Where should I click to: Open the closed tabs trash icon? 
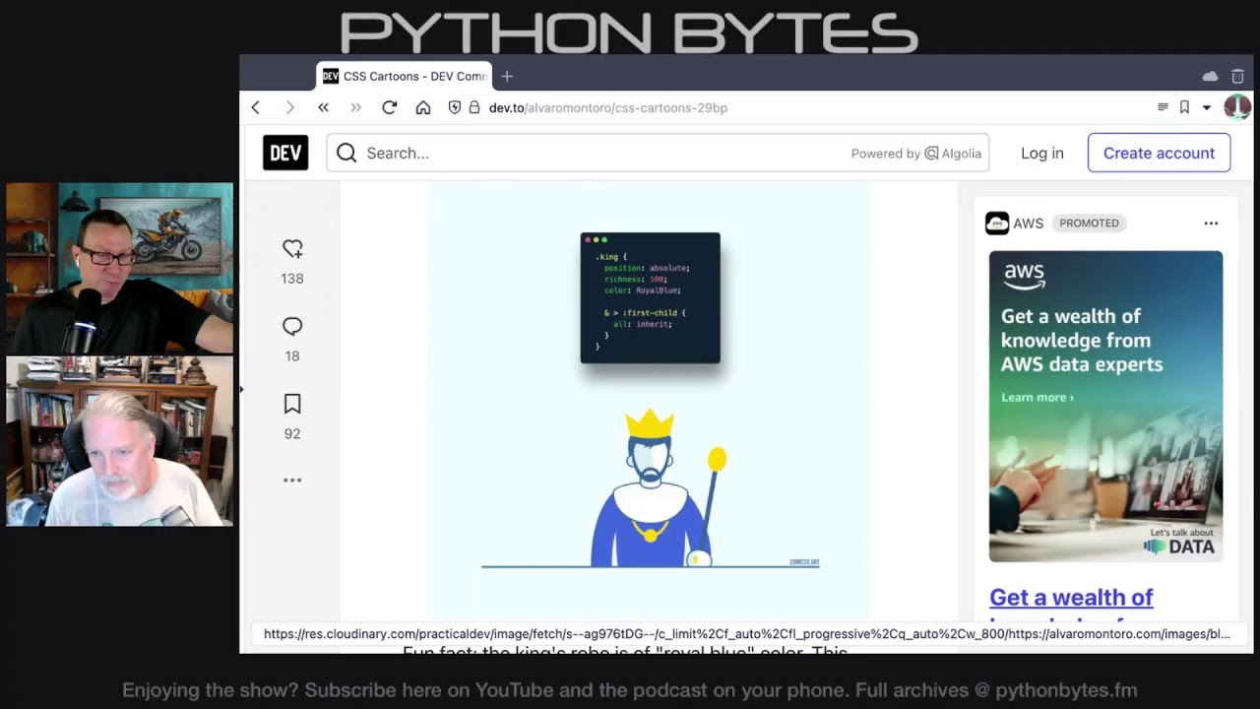click(1237, 76)
